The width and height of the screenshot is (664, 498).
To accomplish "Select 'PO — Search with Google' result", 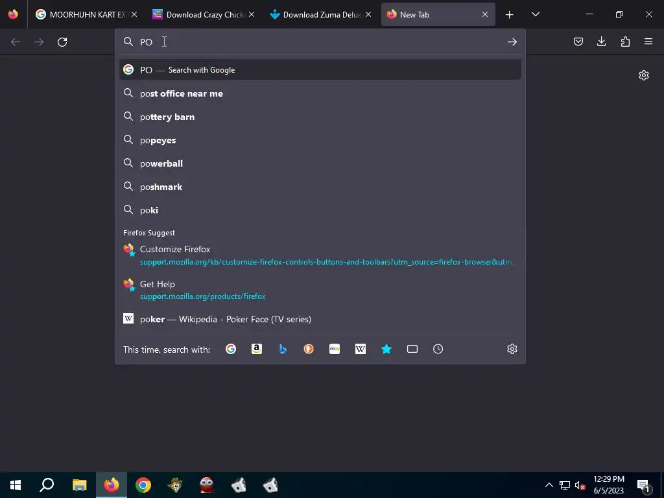I will (x=320, y=70).
